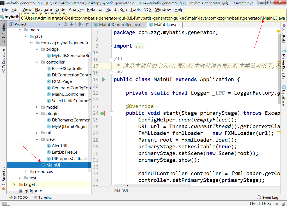Image resolution: width=287 pixels, height=206 pixels.
Task: Close the MainUIController.java tab
Action: pyautogui.click(x=143, y=25)
